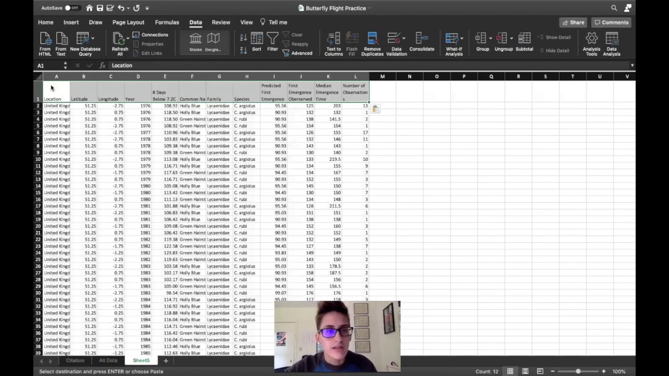The width and height of the screenshot is (669, 376).
Task: Expand What-If Analysis dropdown arrow
Action: 462,38
